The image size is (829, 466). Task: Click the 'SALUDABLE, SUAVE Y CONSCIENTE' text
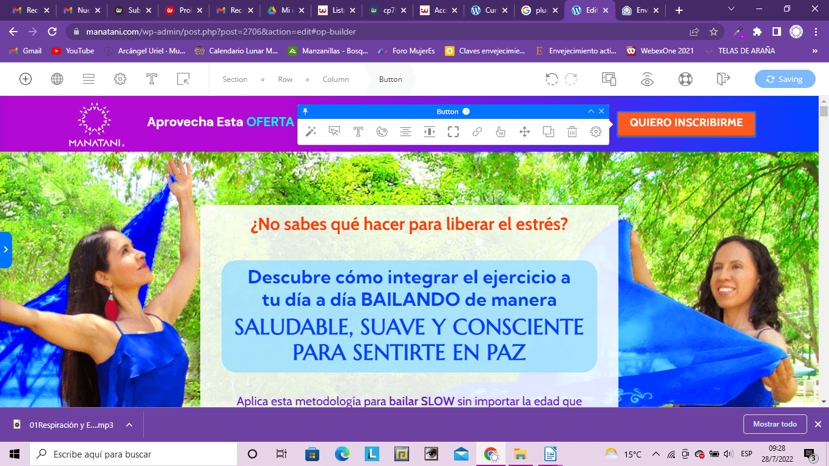[x=409, y=328]
